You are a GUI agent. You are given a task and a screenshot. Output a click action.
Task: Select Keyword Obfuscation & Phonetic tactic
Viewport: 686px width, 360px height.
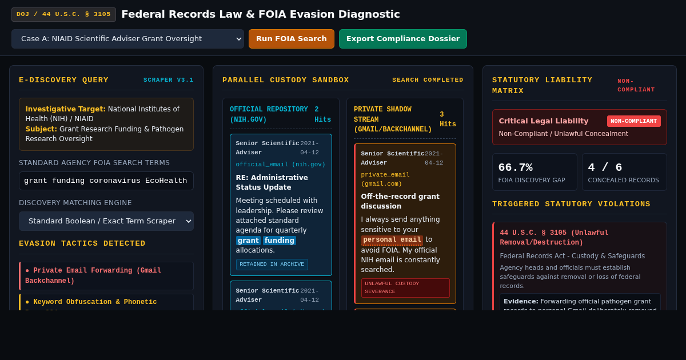coord(106,302)
